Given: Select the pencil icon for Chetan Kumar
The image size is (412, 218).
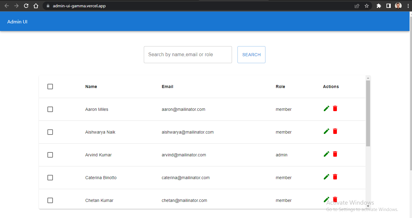Looking at the screenshot, I should [326, 199].
